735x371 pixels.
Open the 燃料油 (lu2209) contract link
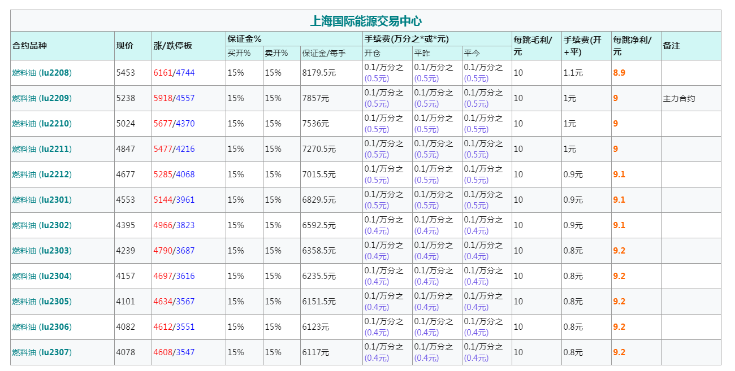[42, 98]
